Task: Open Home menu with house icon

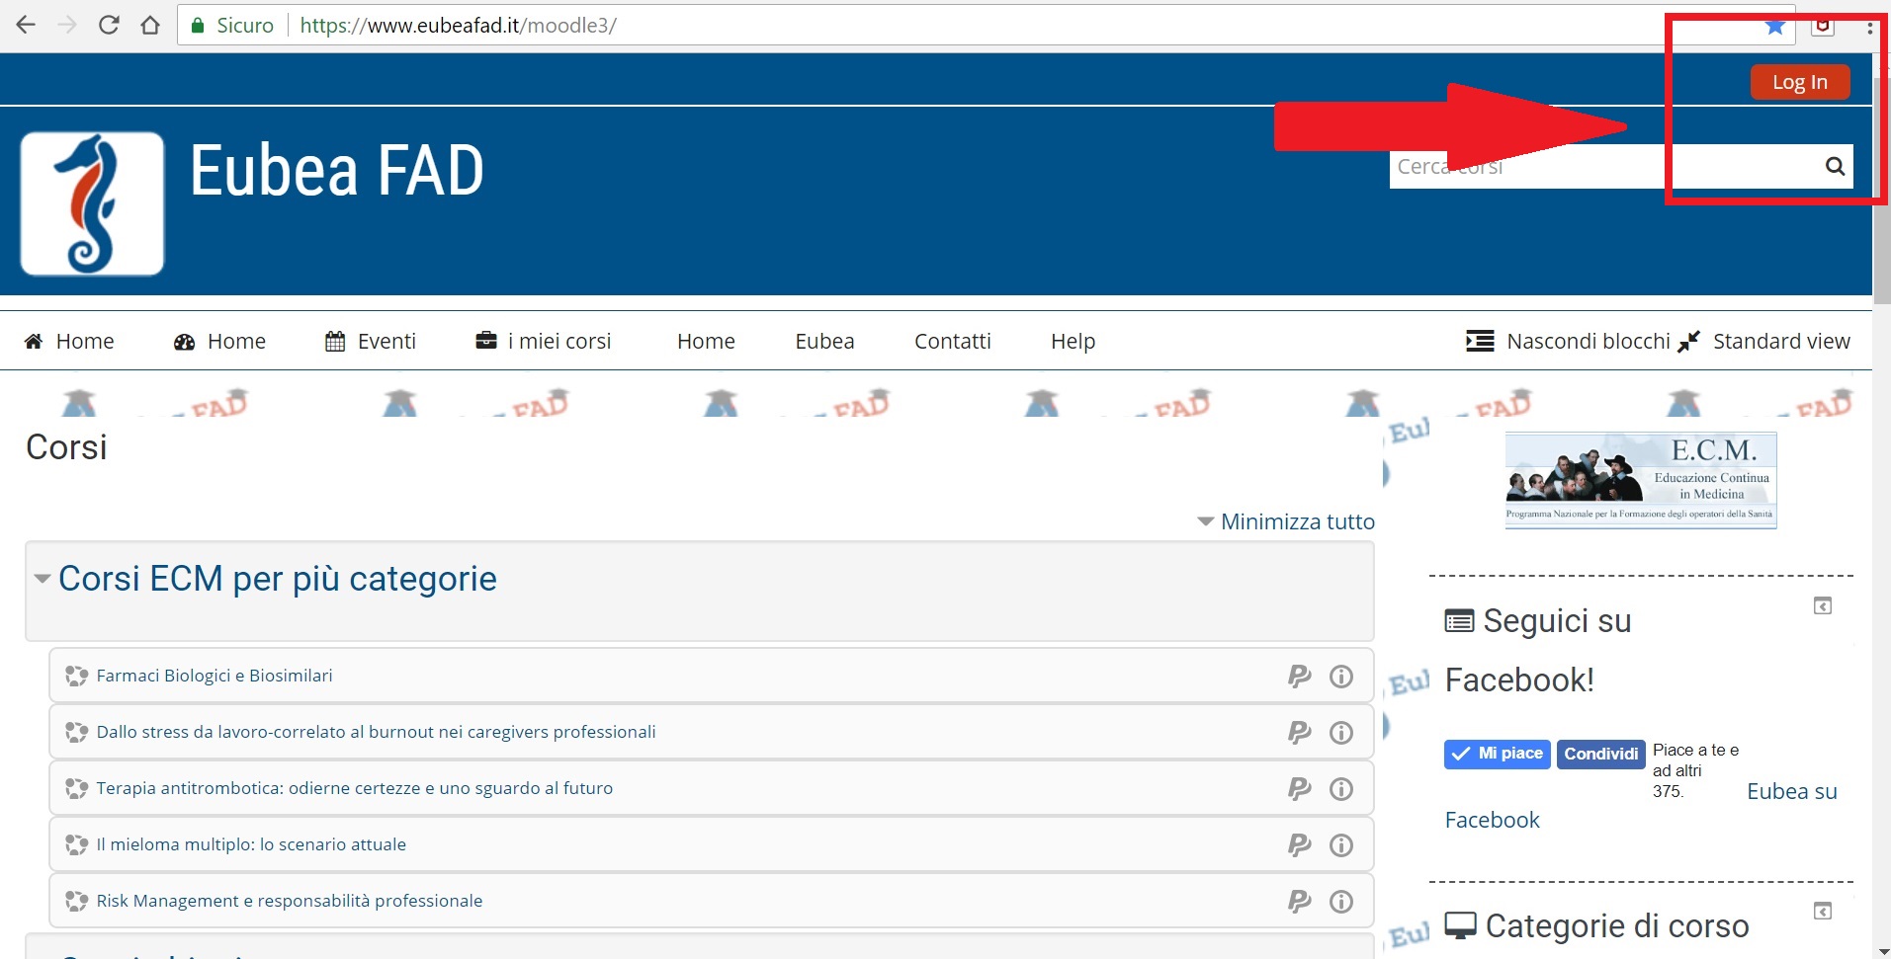Action: [x=69, y=342]
